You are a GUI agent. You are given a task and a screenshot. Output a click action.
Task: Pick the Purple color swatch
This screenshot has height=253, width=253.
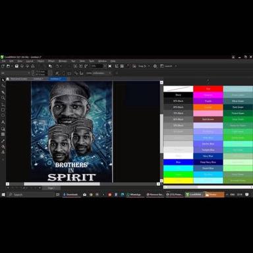(x=208, y=101)
